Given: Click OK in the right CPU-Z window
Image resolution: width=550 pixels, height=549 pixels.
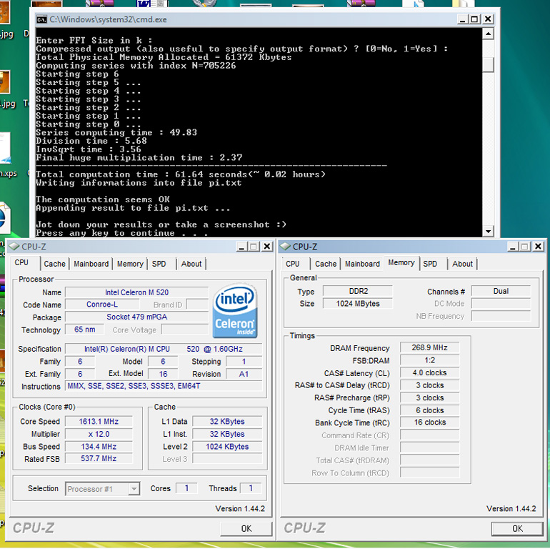Looking at the screenshot, I should coord(517,529).
